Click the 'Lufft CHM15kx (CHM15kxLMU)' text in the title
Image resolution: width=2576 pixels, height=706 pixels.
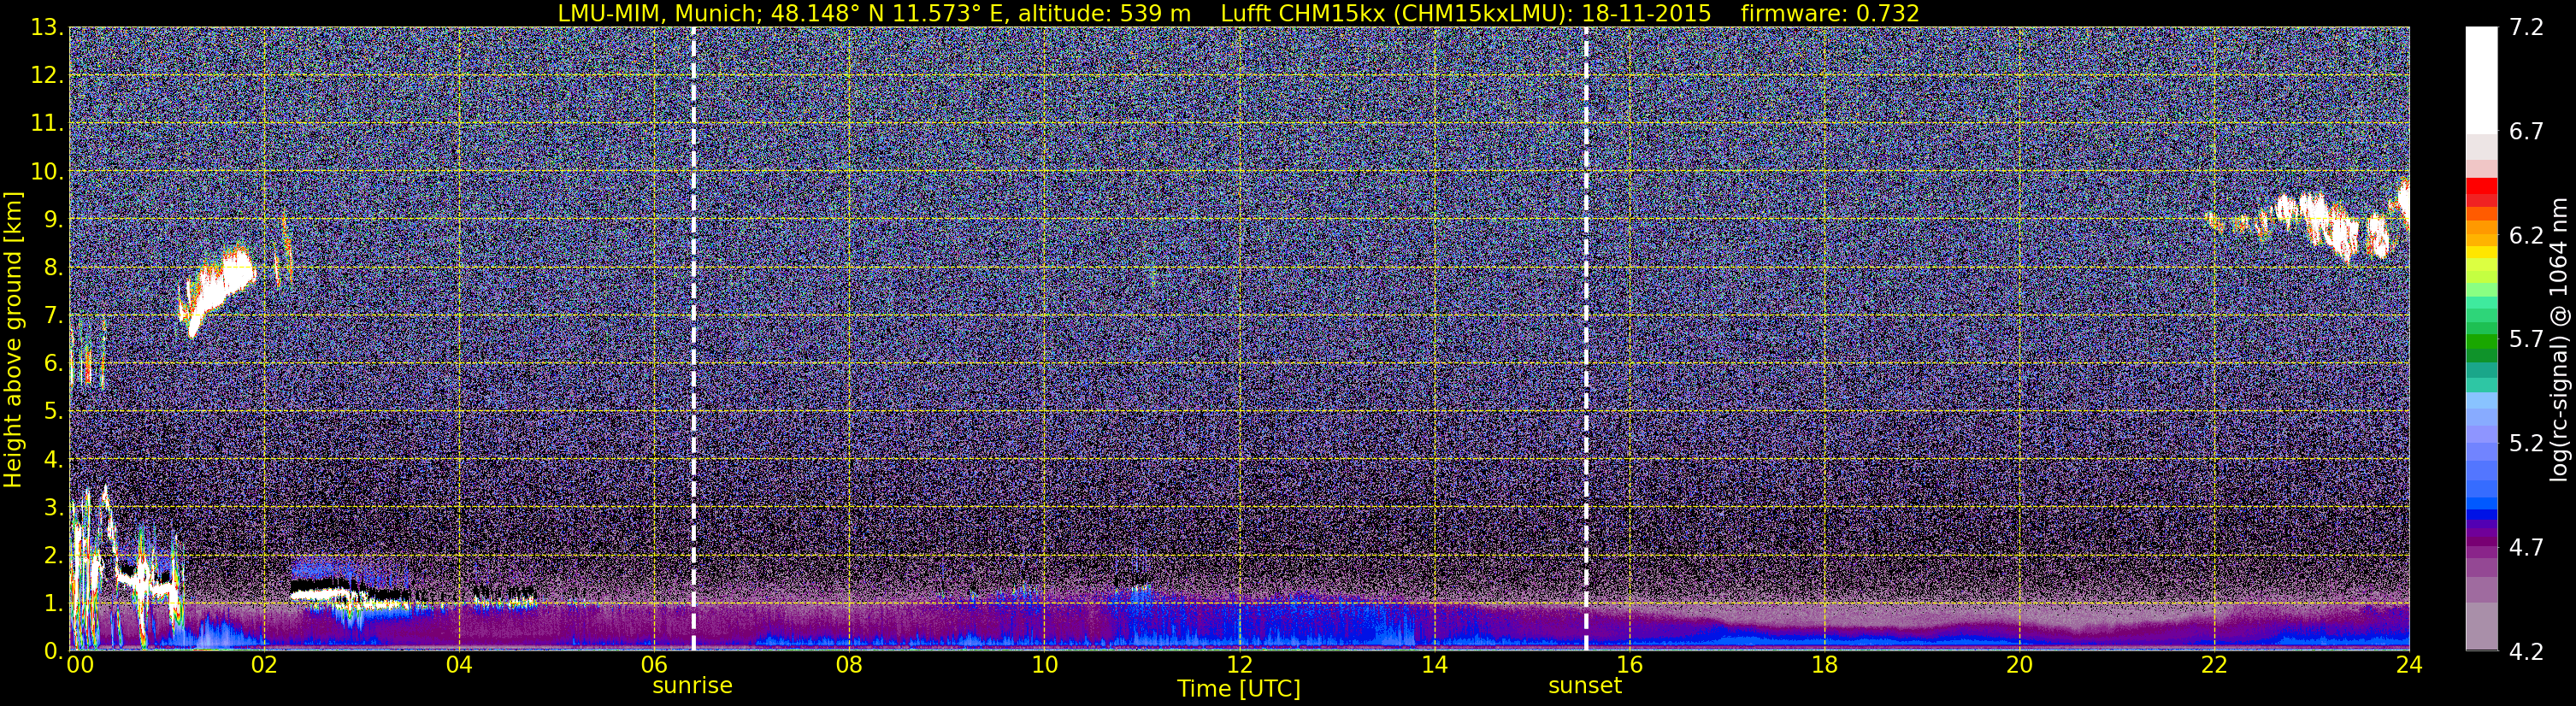(1397, 13)
